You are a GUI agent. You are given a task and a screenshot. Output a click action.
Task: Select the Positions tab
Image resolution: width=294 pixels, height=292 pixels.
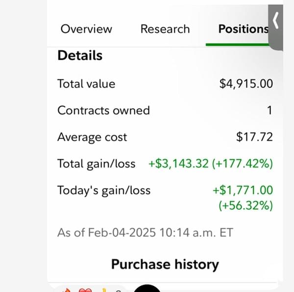(x=243, y=29)
